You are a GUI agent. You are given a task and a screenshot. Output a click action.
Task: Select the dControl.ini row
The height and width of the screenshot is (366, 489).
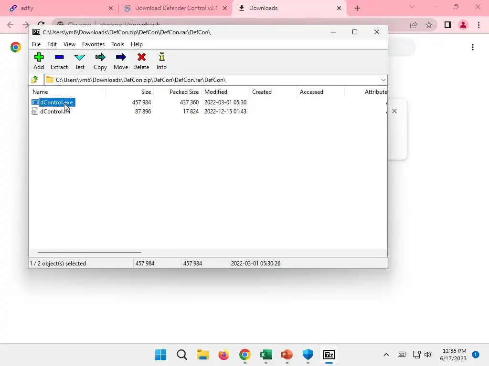pyautogui.click(x=208, y=112)
